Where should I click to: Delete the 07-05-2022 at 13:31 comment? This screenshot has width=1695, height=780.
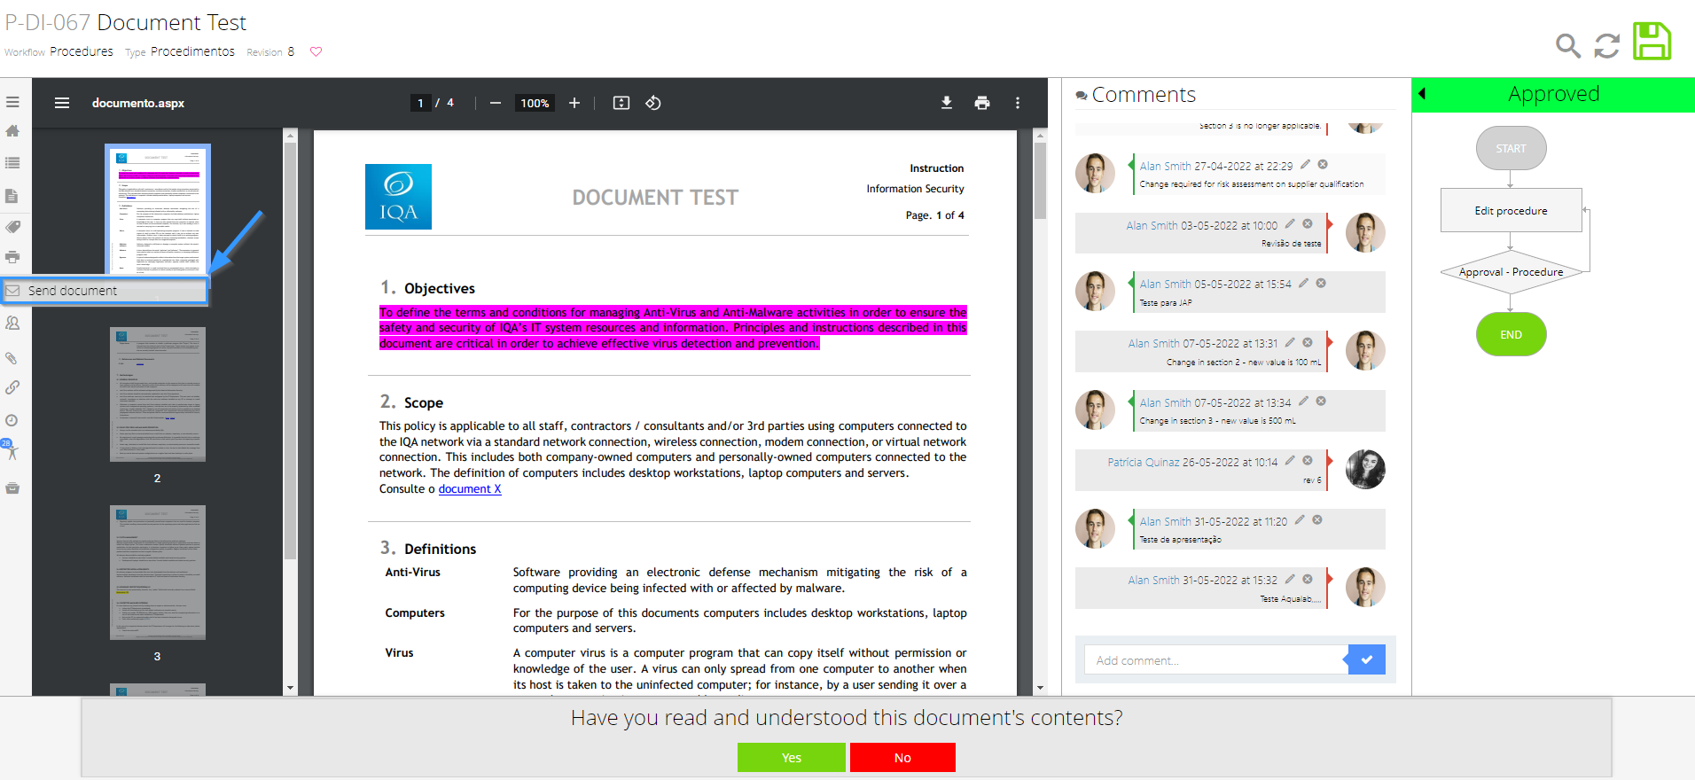click(1308, 343)
